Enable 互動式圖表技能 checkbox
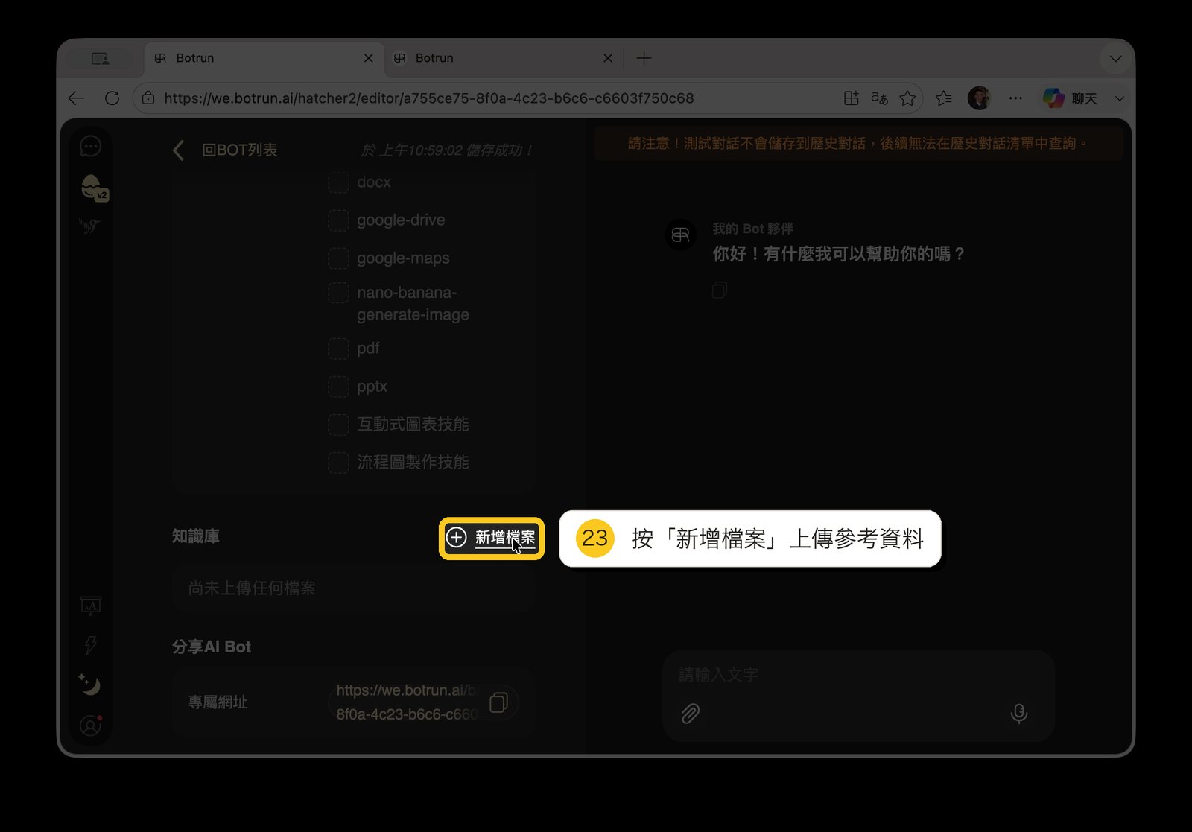Image resolution: width=1192 pixels, height=832 pixels. pos(338,425)
